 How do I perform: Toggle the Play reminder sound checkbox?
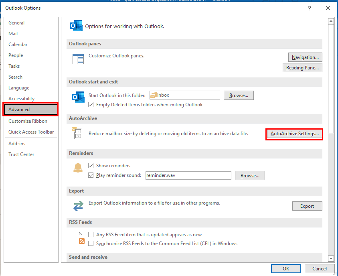pyautogui.click(x=91, y=175)
